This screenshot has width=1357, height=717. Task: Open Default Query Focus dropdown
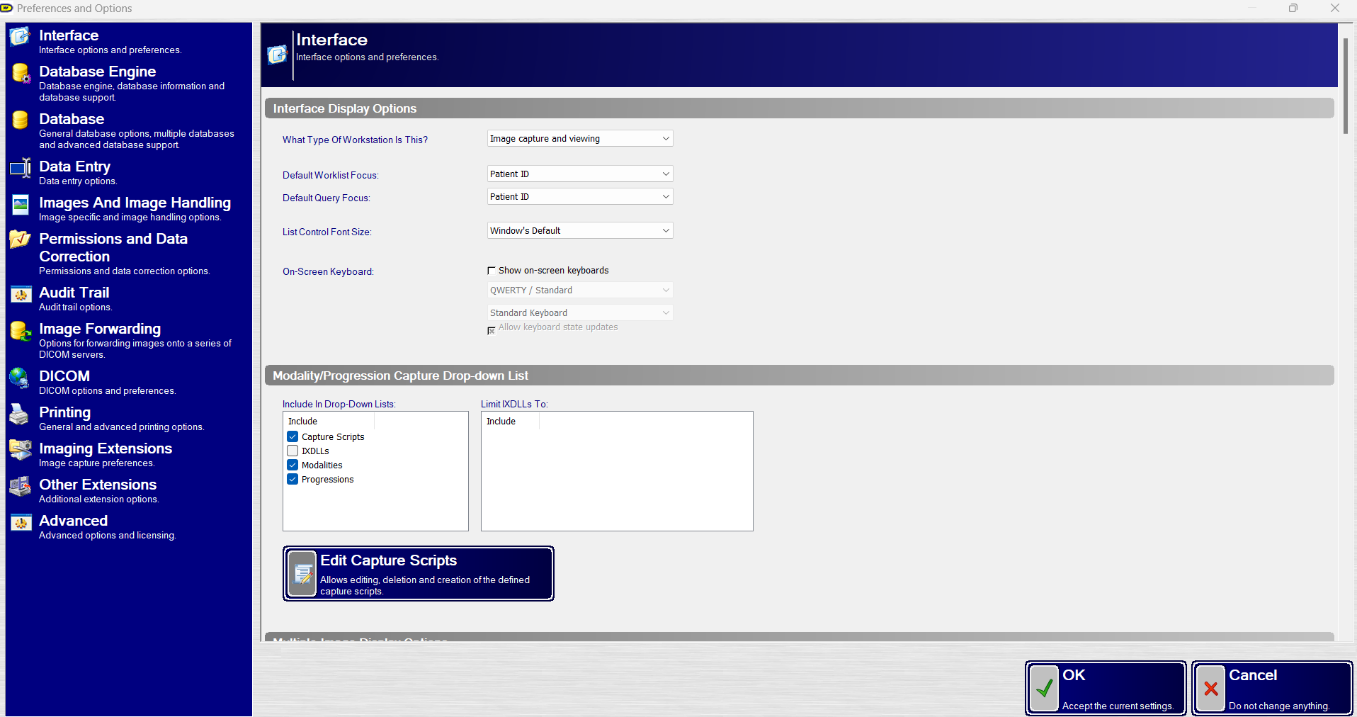pos(580,197)
